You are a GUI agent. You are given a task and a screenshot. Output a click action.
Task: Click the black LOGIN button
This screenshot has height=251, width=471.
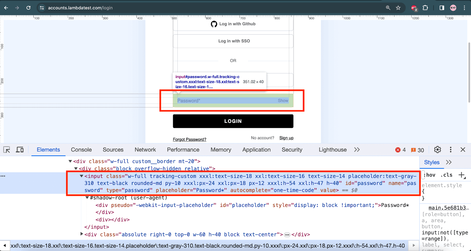pyautogui.click(x=233, y=121)
